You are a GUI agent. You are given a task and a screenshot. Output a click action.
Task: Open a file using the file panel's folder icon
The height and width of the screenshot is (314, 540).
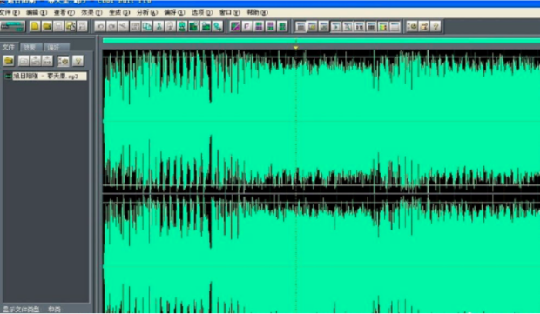[x=9, y=61]
